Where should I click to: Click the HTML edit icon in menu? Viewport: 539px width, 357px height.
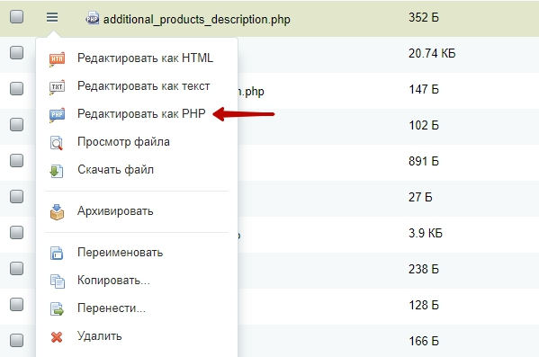(x=57, y=58)
